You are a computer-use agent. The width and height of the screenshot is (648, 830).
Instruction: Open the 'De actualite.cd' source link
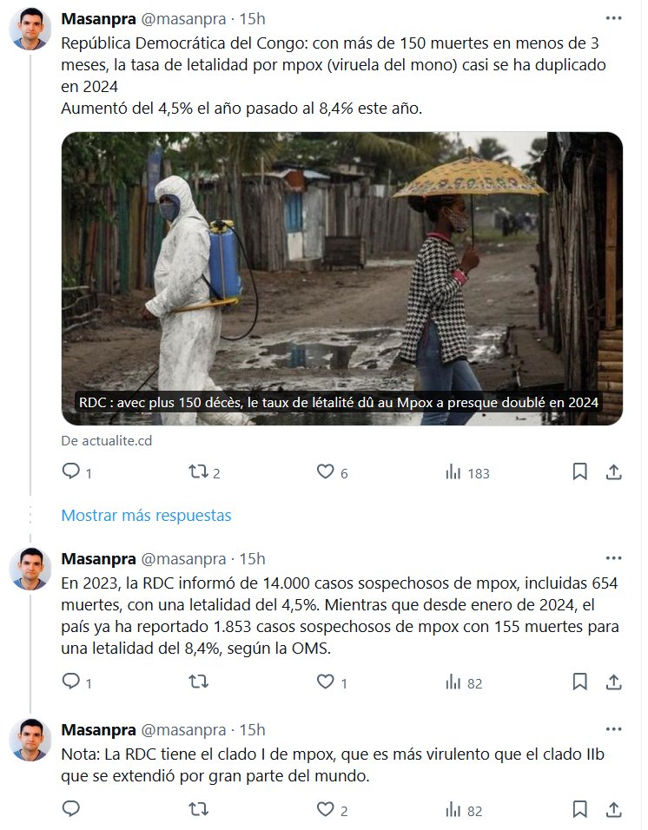(x=106, y=440)
